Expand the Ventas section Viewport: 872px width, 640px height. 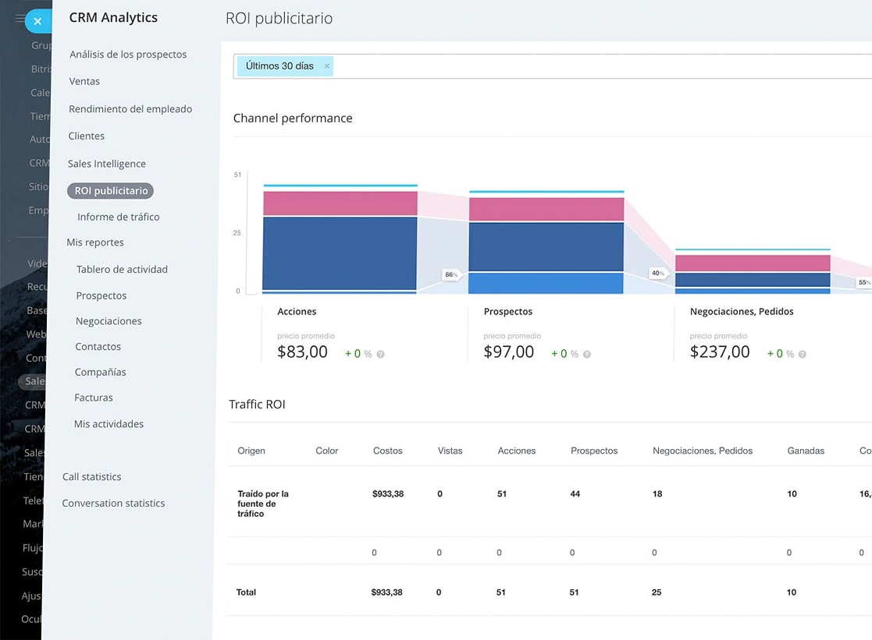(84, 81)
